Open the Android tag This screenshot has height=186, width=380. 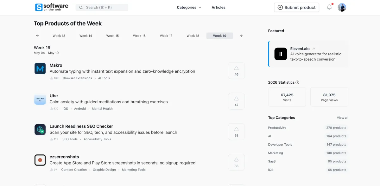tap(80, 109)
